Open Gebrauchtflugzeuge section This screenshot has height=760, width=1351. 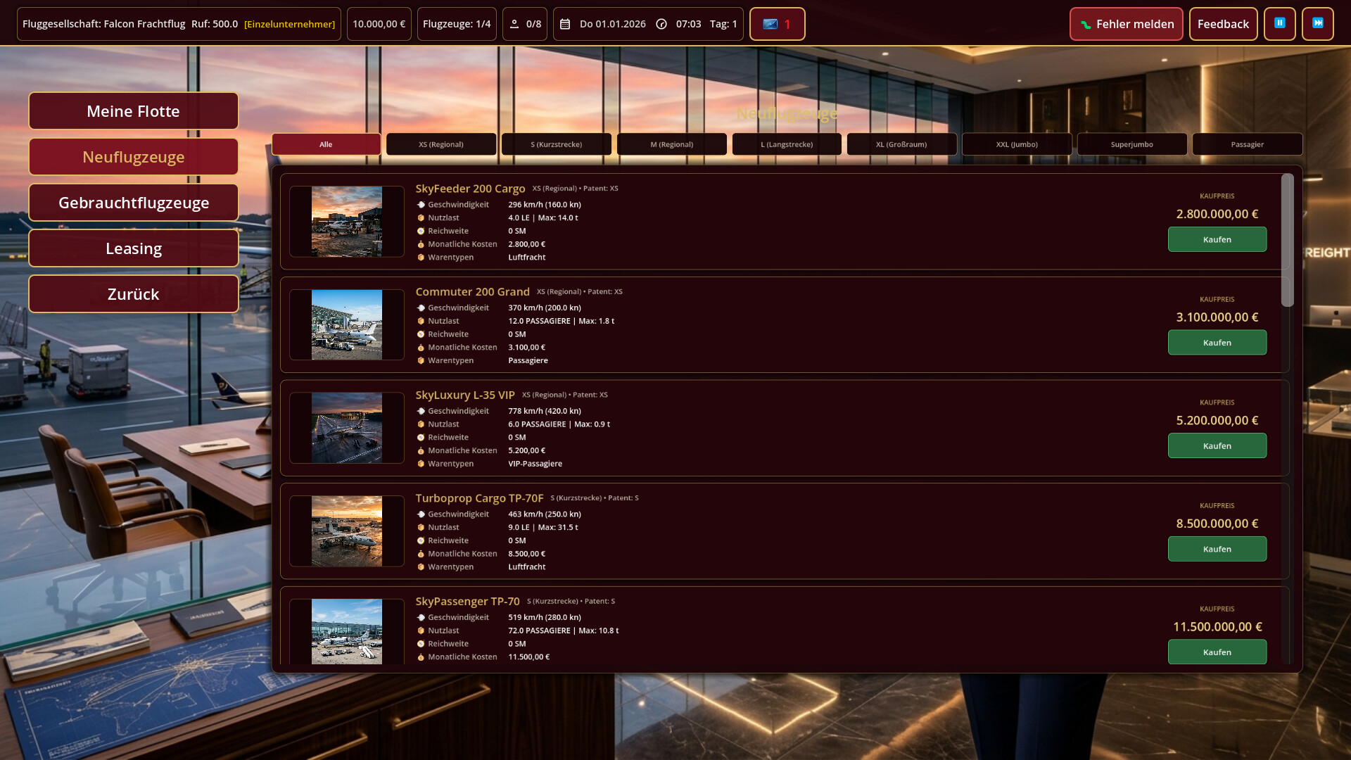[x=134, y=203]
